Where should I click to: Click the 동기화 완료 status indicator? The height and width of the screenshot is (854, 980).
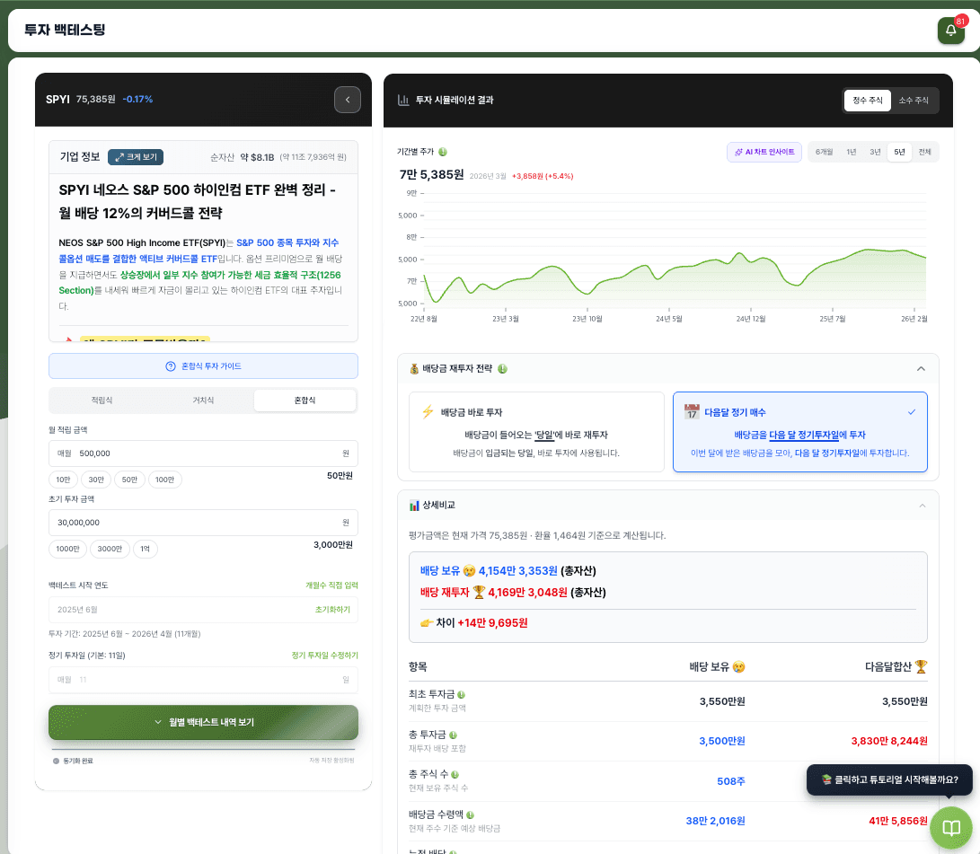pos(73,761)
